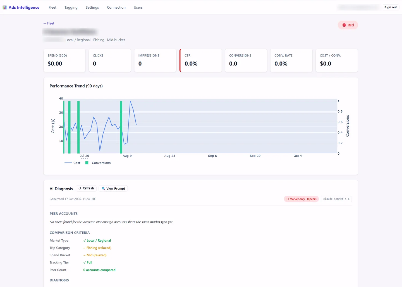Viewport: 402px width, 287px height.
Task: Click the AI Diagnosis heading
Action: point(61,189)
